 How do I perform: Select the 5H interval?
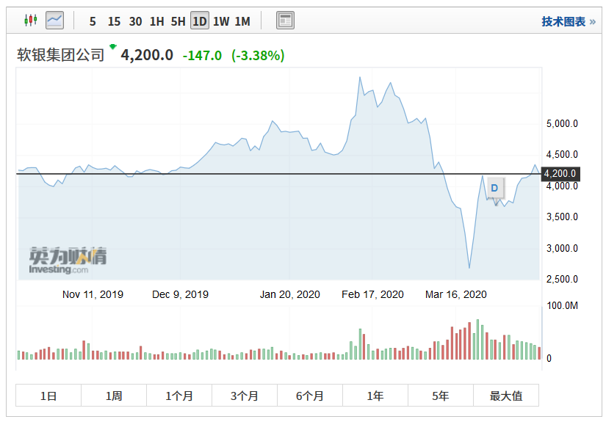point(178,21)
